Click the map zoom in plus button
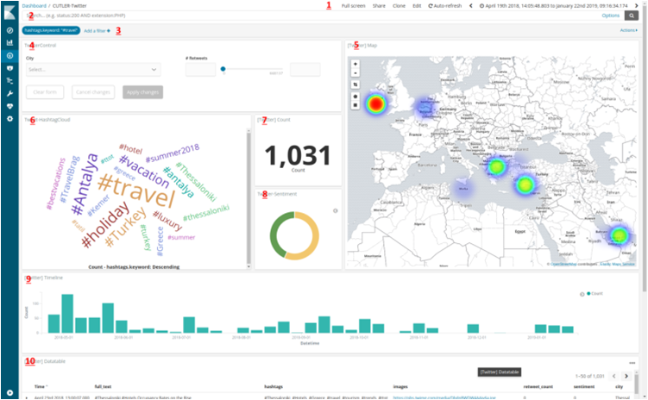Image resolution: width=648 pixels, height=400 pixels. [x=355, y=64]
